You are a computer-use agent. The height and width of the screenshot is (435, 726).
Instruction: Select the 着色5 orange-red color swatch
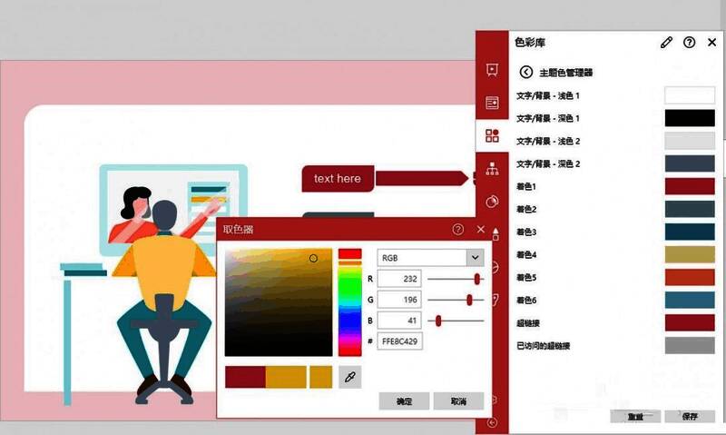pos(690,277)
